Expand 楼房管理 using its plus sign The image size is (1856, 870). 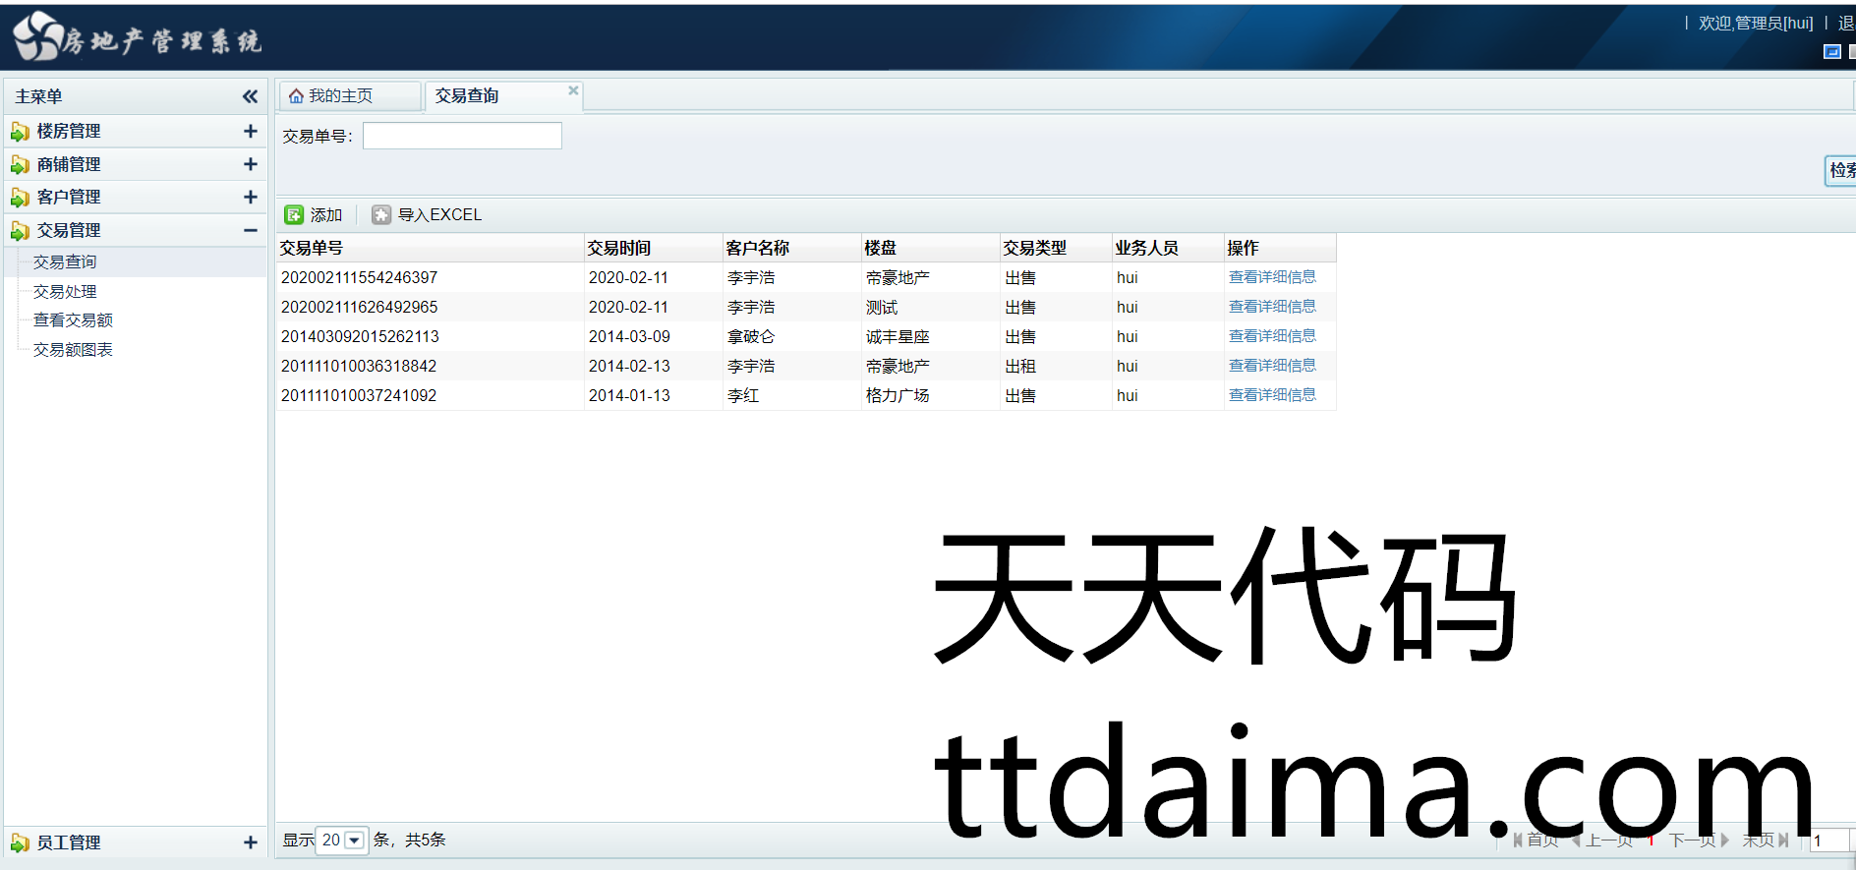tap(250, 132)
